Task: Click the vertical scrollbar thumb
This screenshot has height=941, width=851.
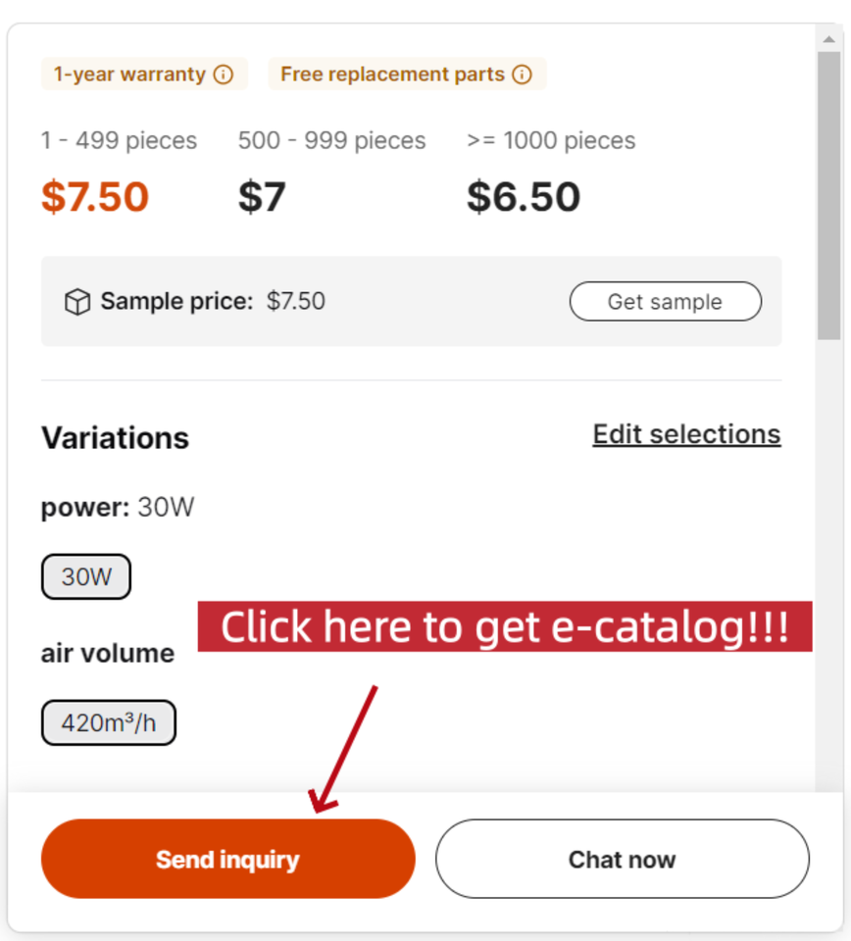Action: pyautogui.click(x=828, y=196)
